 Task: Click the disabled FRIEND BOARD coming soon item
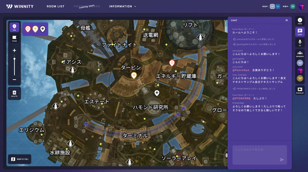click(87, 6)
